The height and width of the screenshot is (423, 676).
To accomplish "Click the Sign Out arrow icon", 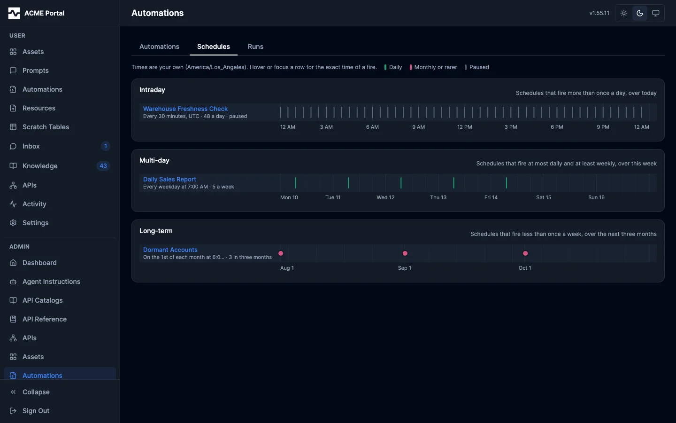I will click(x=13, y=411).
